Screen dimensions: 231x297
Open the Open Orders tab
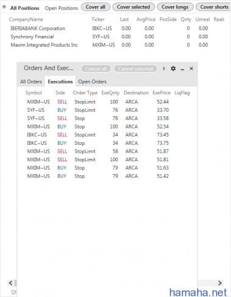[x=92, y=82]
